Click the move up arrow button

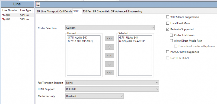click(109, 47)
